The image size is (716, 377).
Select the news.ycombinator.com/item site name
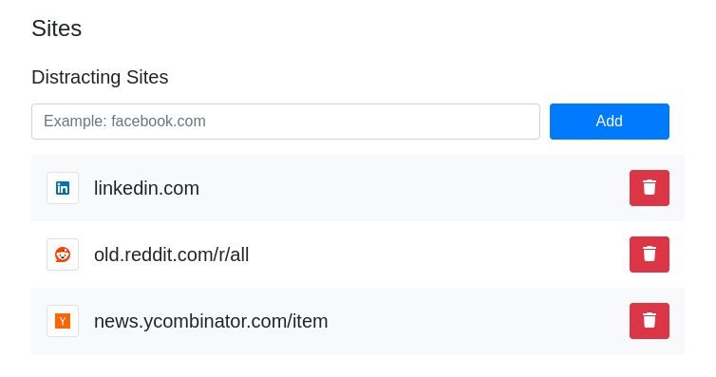[211, 321]
